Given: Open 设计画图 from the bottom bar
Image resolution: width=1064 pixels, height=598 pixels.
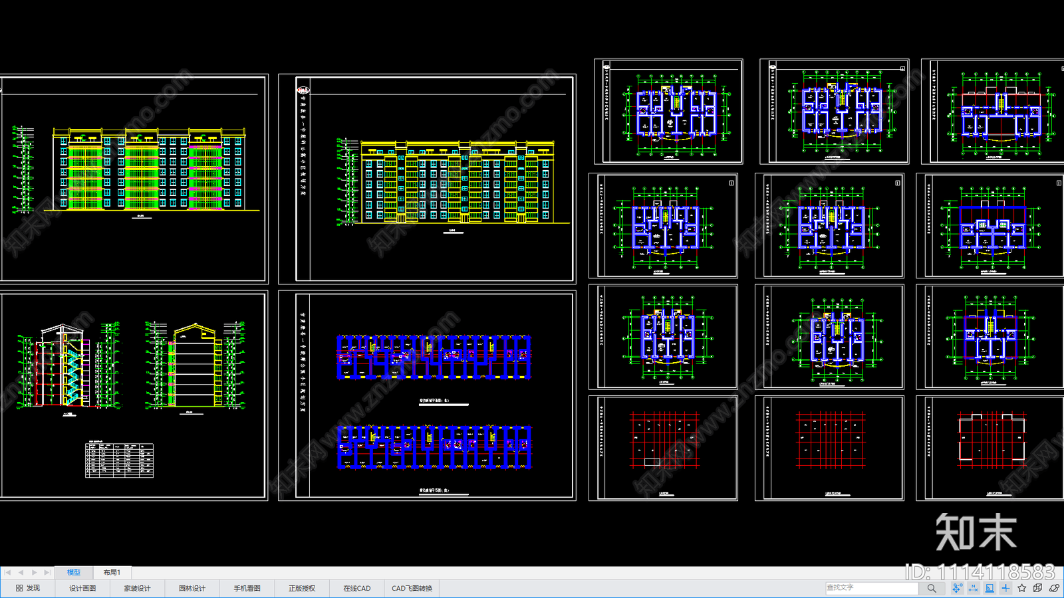Looking at the screenshot, I should pos(82,588).
